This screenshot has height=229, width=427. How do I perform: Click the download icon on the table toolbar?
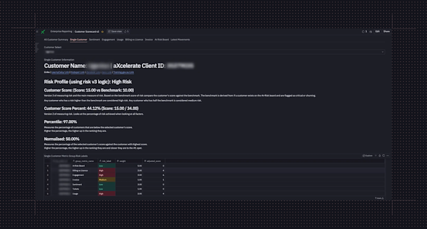380,156
